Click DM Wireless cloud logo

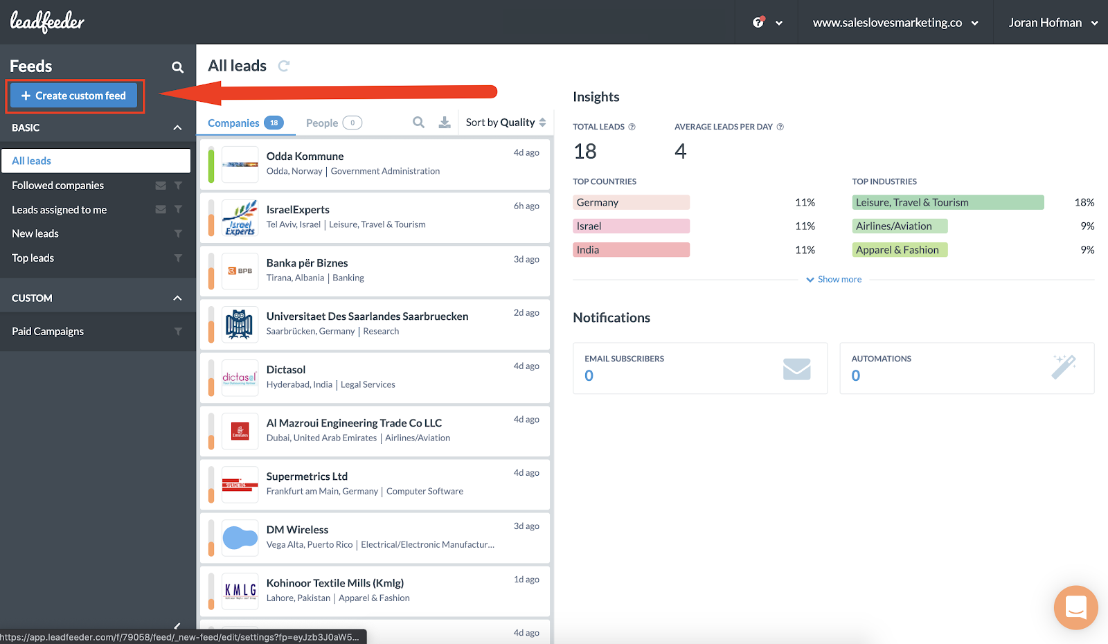coord(240,538)
